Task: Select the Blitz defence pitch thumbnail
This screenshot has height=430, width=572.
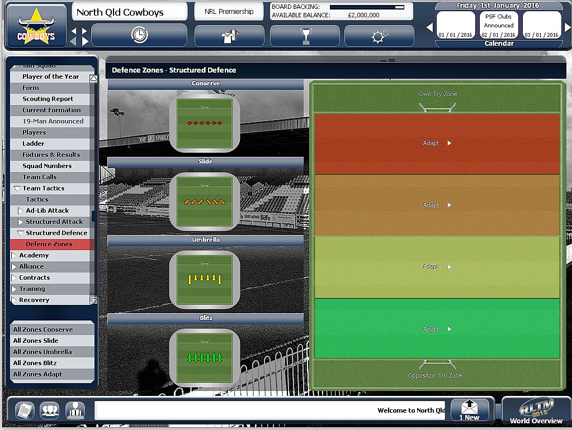Action: 205,357
